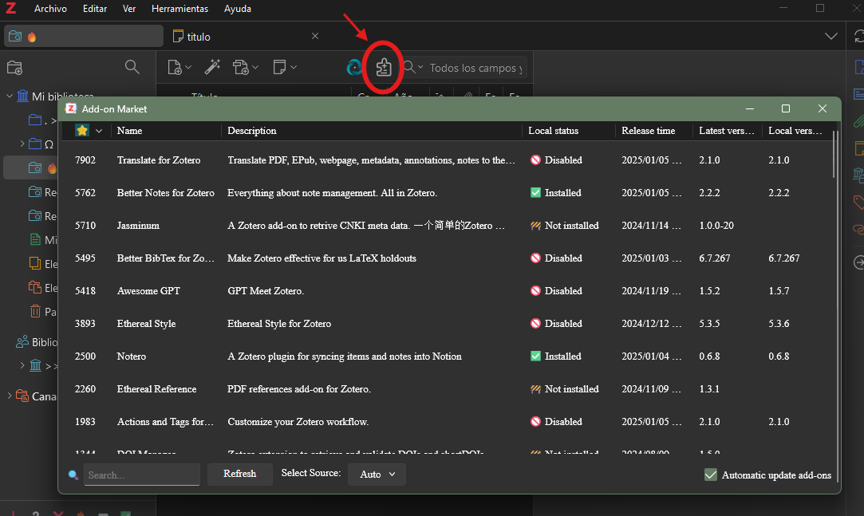This screenshot has height=516, width=864.
Task: Open the Ayuda menu
Action: point(238,9)
